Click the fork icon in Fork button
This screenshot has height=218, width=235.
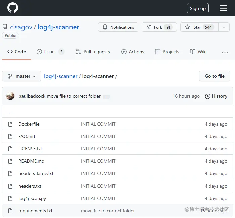coord(149,27)
